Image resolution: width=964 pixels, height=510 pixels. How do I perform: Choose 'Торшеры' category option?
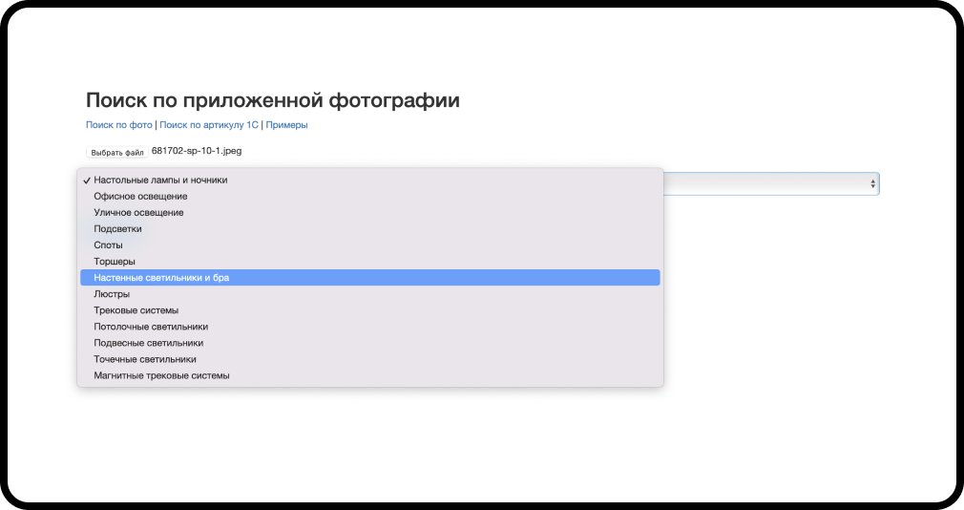[x=115, y=261]
